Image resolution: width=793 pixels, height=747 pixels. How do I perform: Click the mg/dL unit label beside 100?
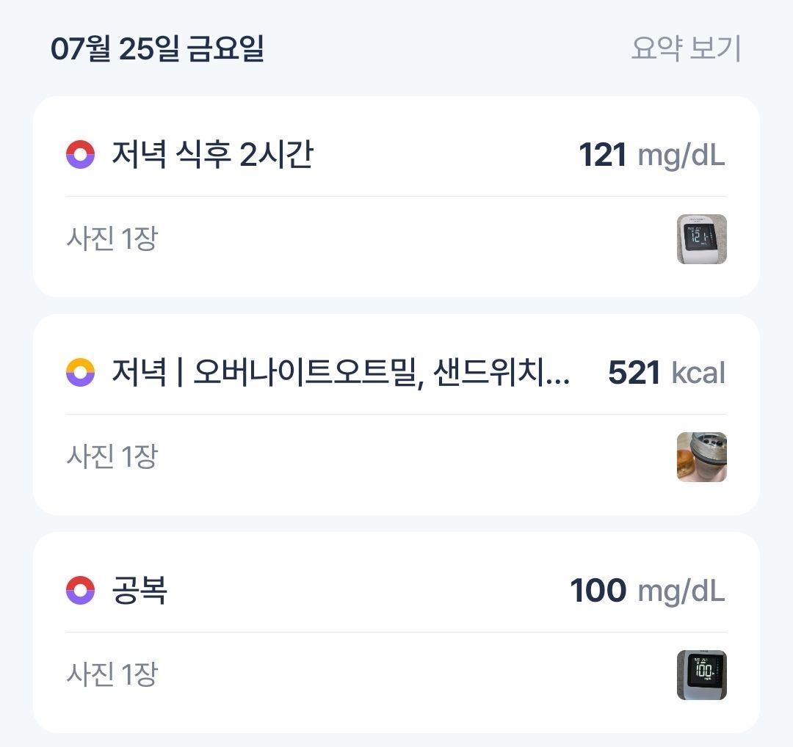(681, 592)
